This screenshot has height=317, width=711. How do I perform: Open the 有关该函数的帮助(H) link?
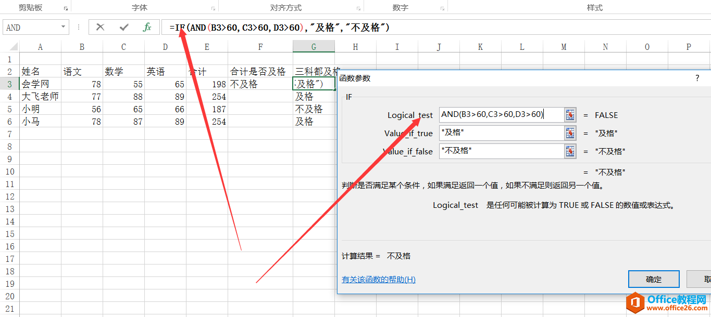click(379, 280)
